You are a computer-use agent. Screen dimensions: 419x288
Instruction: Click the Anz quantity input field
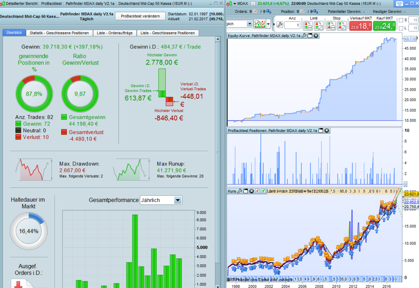(292, 25)
